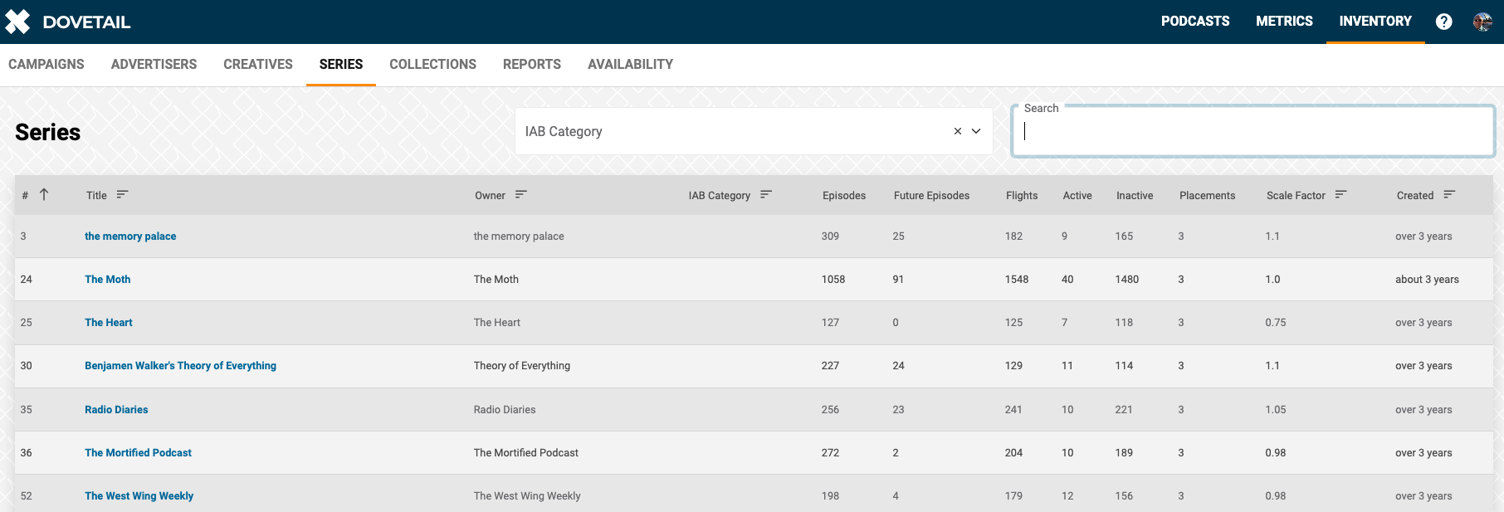The image size is (1504, 512).
Task: Click inactive value 1480
Action: (x=1127, y=280)
